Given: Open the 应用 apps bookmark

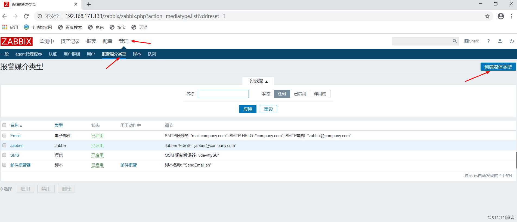Looking at the screenshot, I should coord(10,27).
